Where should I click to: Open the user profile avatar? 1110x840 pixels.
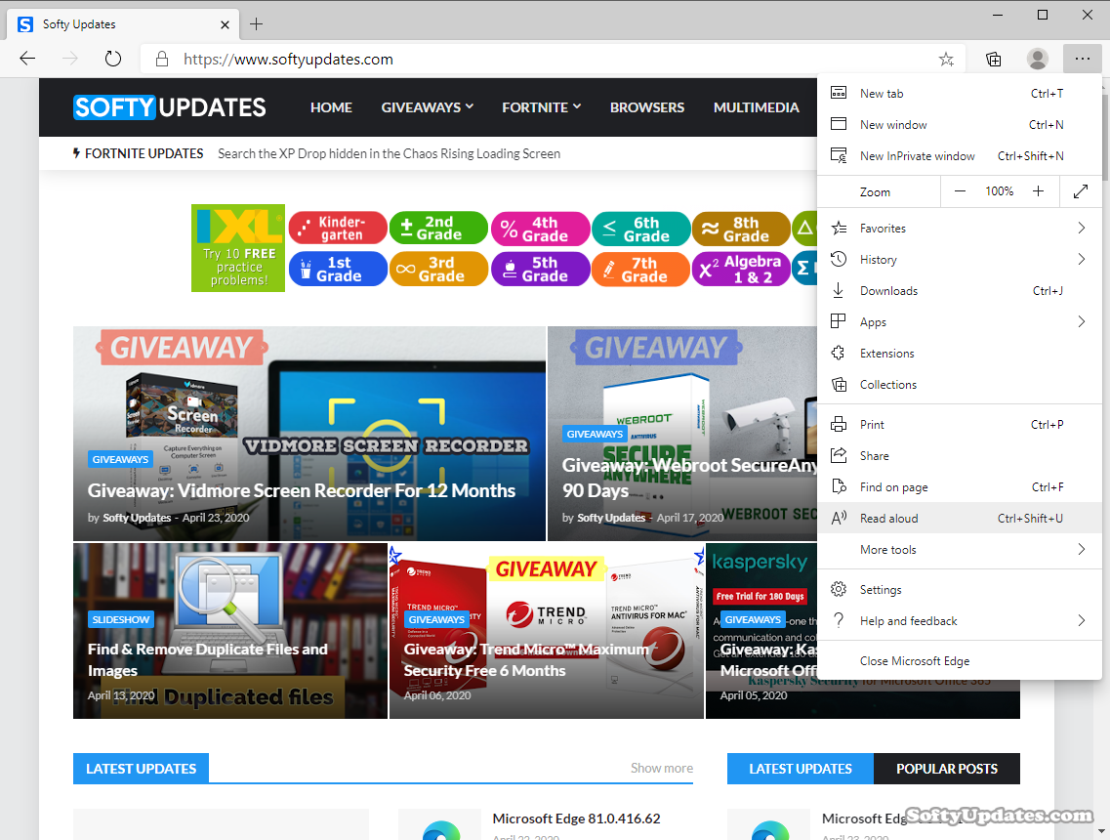(1037, 60)
